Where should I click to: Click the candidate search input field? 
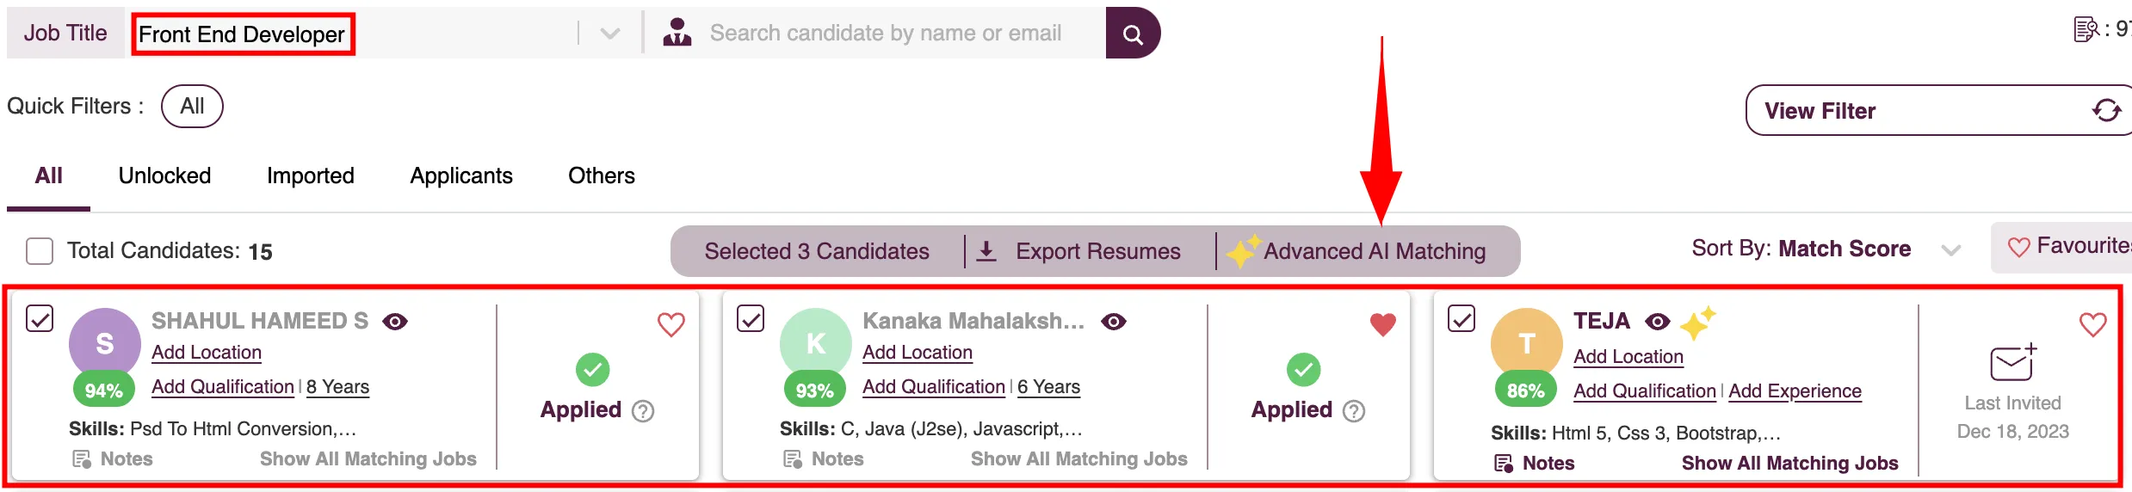(885, 34)
